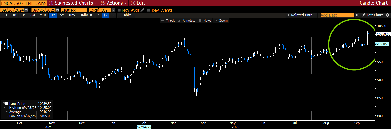Expand the Daily periodicity dropdown
The width and height of the screenshot is (391, 129).
[x=85, y=15]
